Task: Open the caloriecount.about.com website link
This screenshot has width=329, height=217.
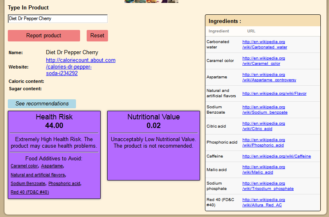Action: (81, 66)
